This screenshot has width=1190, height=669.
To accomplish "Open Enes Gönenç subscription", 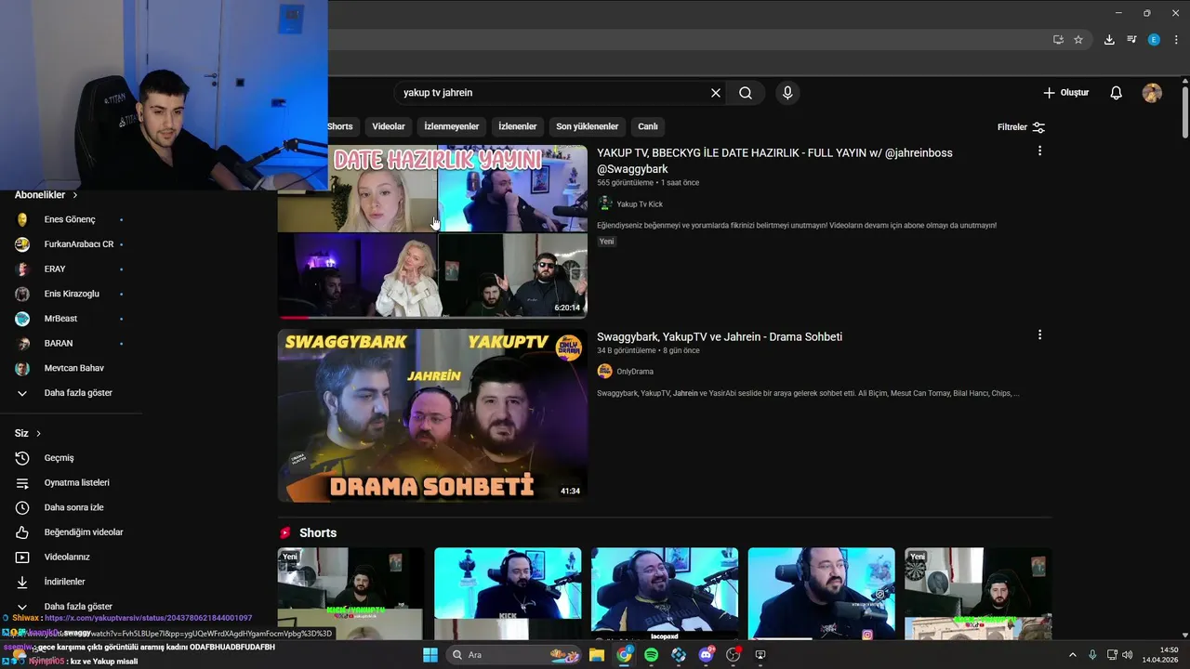I will (72, 219).
